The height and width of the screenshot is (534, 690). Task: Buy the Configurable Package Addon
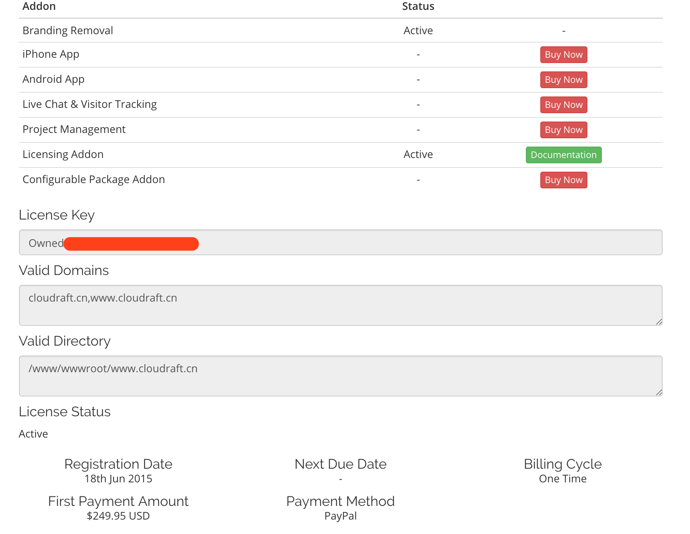click(x=563, y=180)
